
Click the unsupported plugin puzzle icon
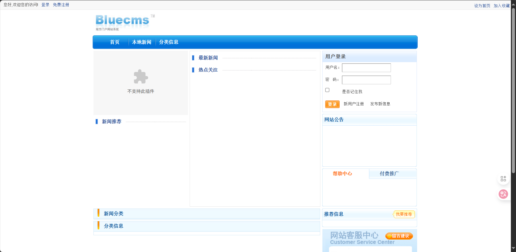[x=141, y=77]
